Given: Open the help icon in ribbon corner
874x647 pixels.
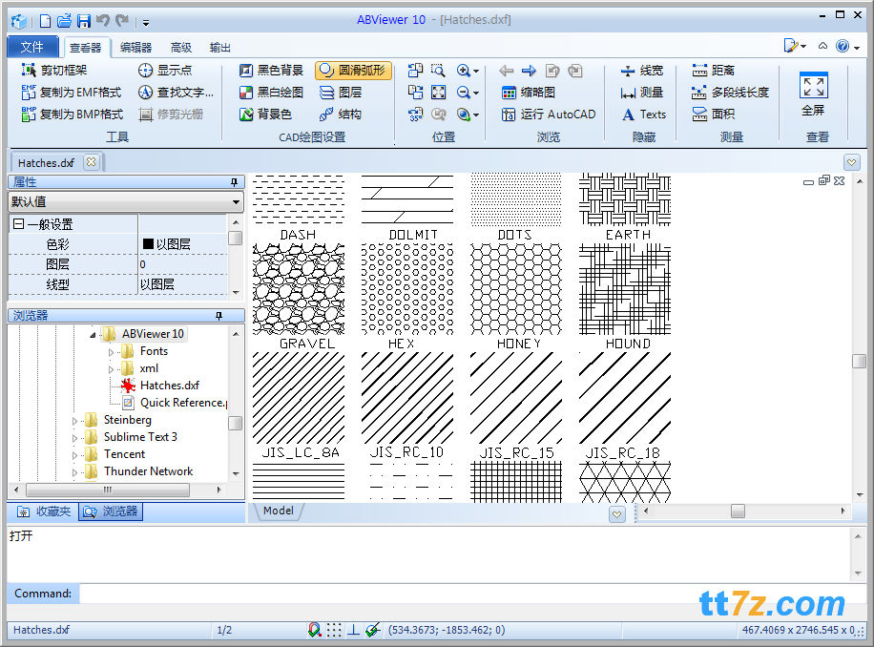Looking at the screenshot, I should pyautogui.click(x=843, y=46).
